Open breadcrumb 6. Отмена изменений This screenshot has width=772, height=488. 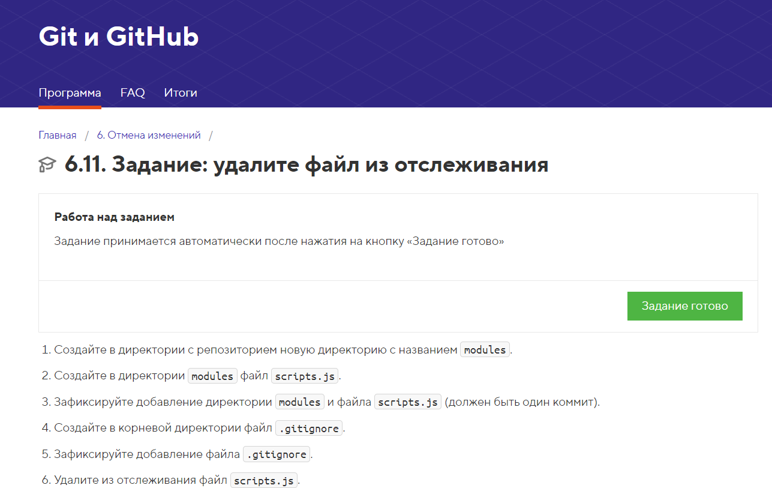(x=149, y=135)
